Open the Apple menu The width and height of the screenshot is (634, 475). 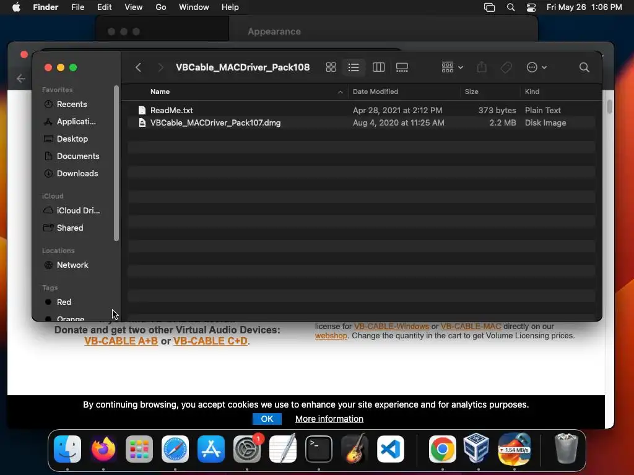tap(16, 7)
